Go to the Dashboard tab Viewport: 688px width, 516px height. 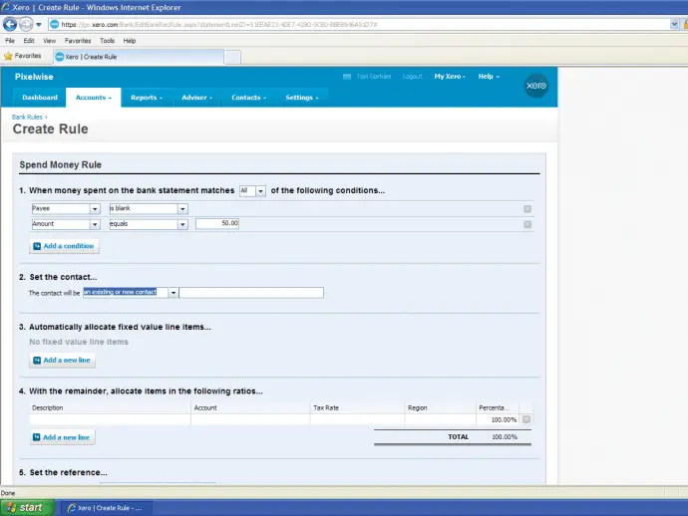40,98
